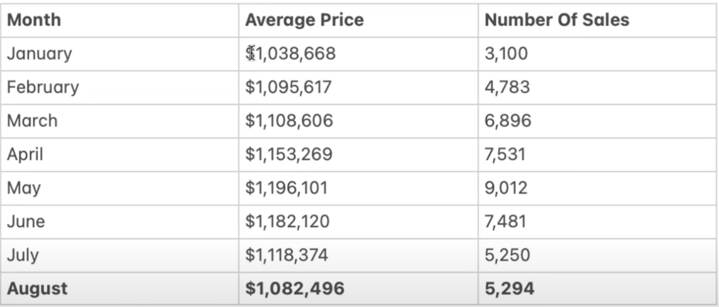Click February sales value 4,783
This screenshot has height=307, width=719.
click(507, 87)
